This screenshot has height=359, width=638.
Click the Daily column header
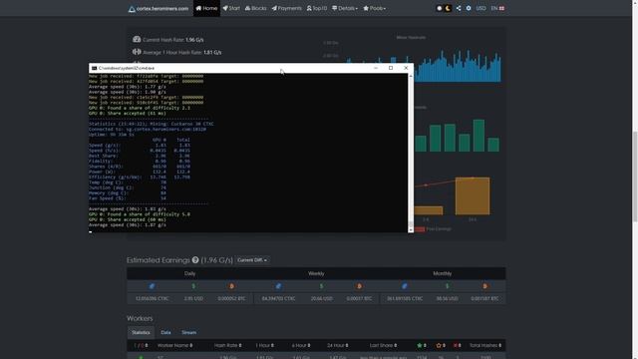[x=190, y=273]
